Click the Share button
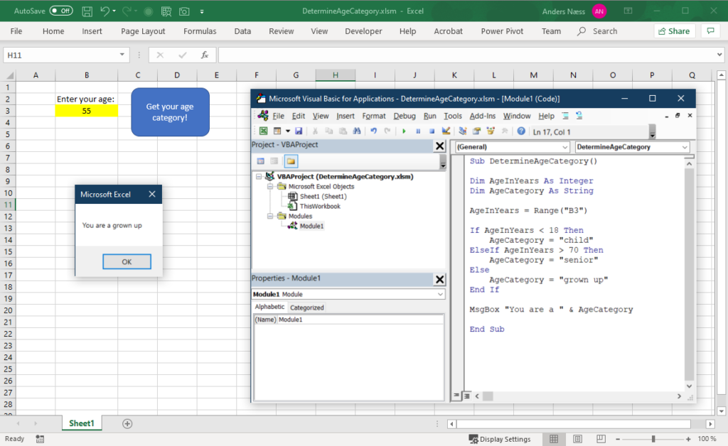728x446 pixels. click(674, 31)
